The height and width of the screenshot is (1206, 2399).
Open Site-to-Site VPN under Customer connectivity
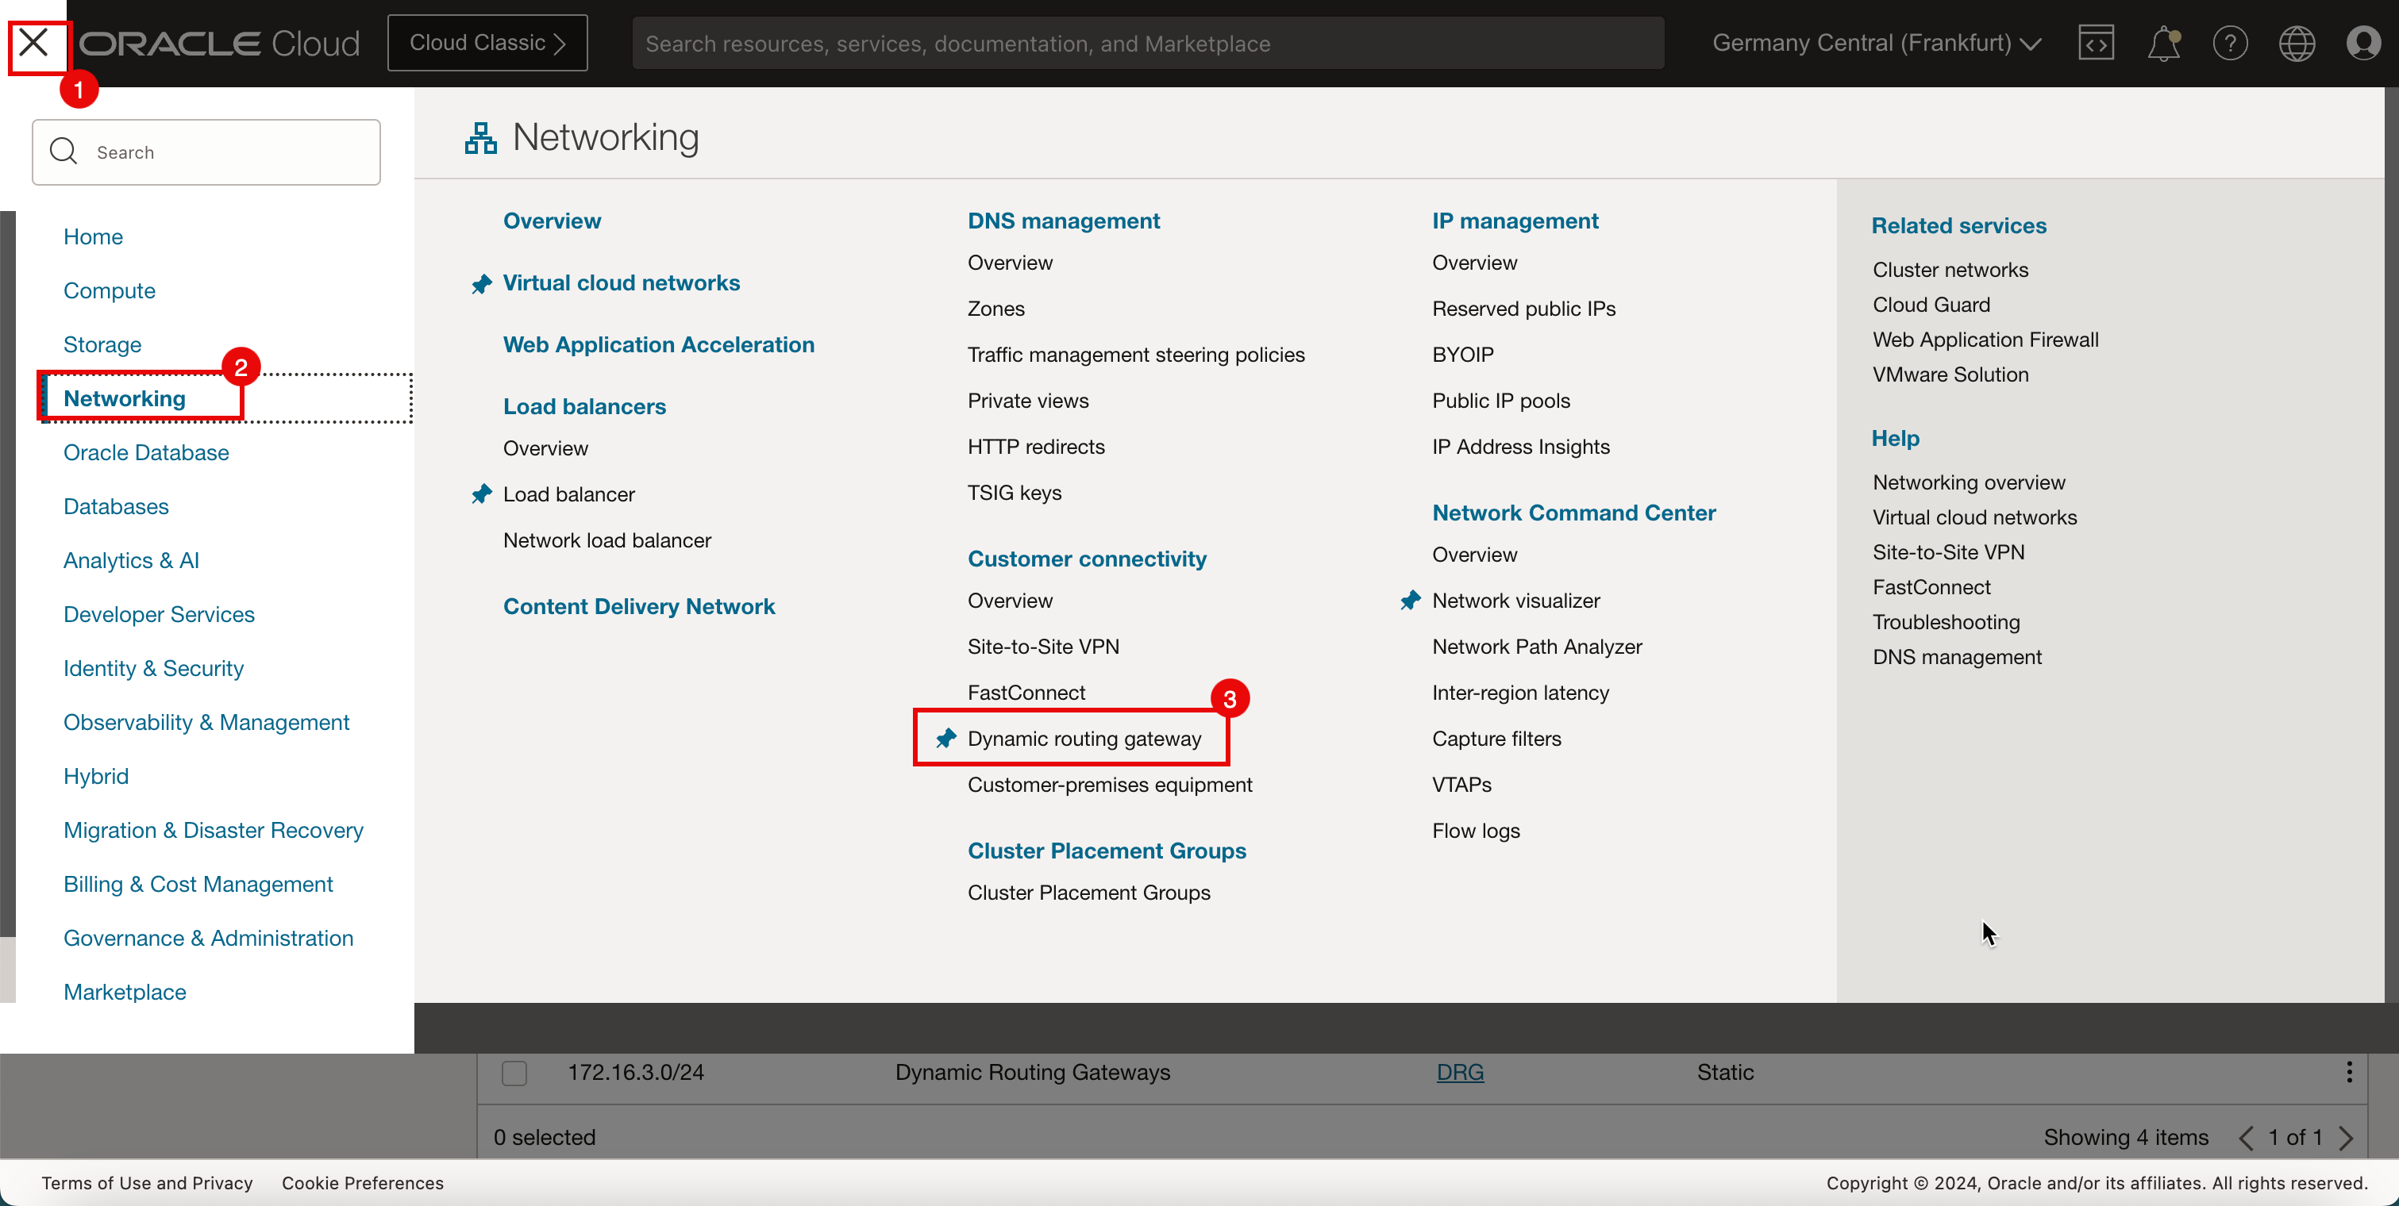click(x=1043, y=646)
